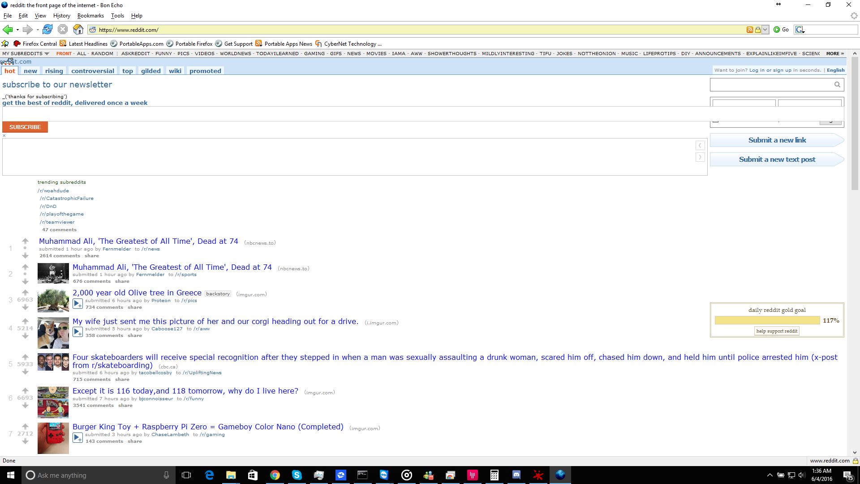Open the address bar history dropdown arrow

tap(765, 30)
